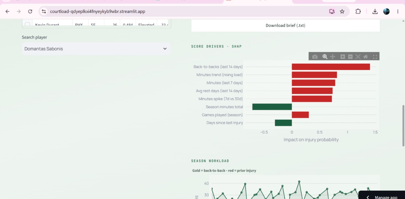Image resolution: width=405 pixels, height=199 pixels.
Task: Open the browser extensions puzzle icon
Action: coord(358,11)
